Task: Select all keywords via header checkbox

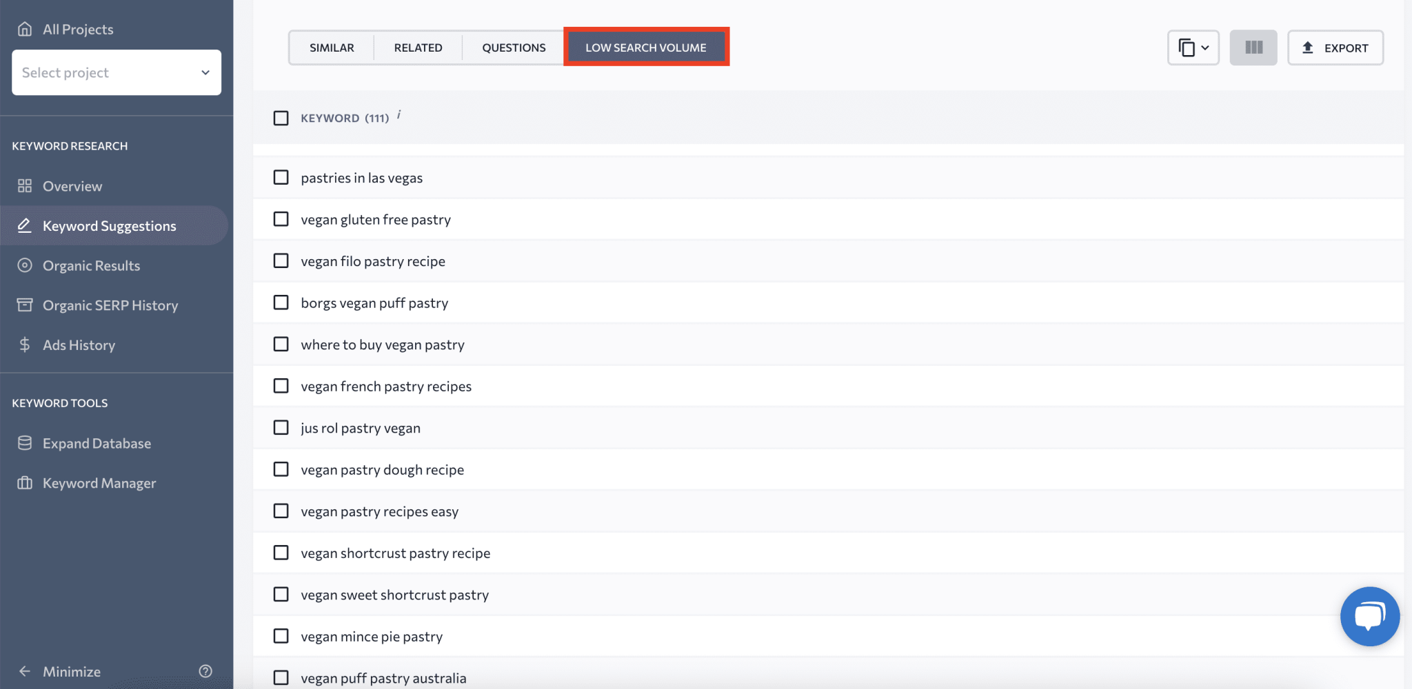Action: tap(281, 118)
